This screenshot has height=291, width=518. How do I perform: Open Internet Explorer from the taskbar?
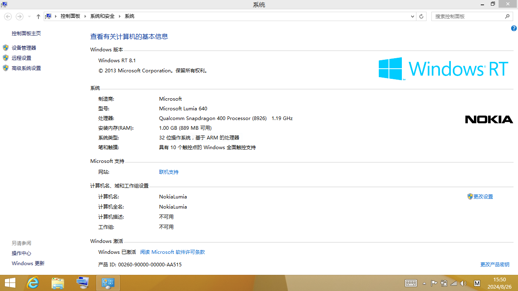(x=33, y=283)
